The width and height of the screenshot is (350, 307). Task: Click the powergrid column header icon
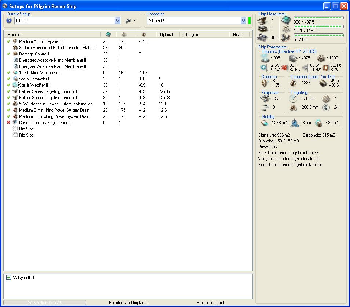[x=124, y=35]
